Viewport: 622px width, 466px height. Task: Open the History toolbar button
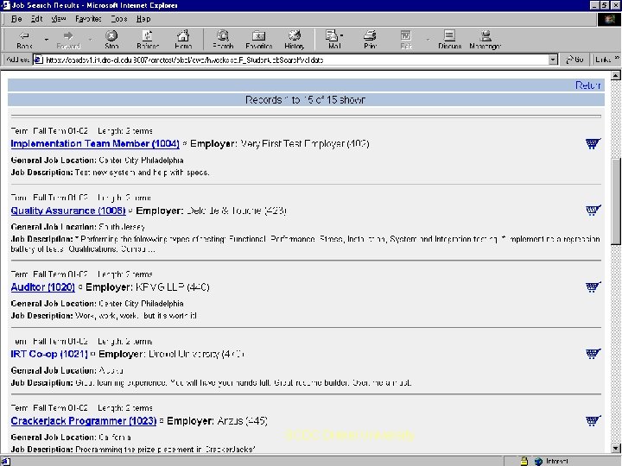click(x=295, y=40)
